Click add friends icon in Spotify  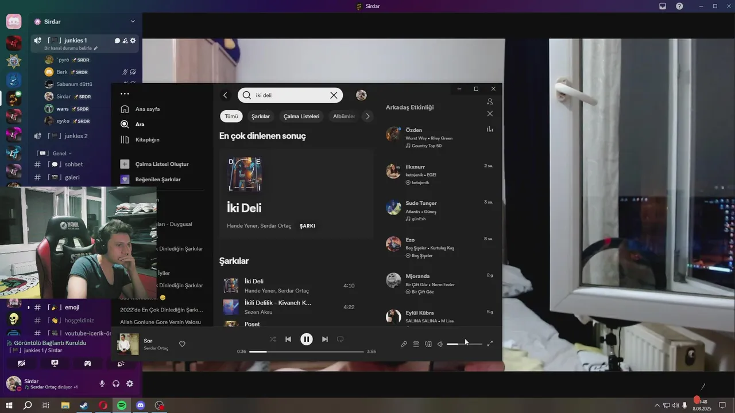[x=490, y=101]
